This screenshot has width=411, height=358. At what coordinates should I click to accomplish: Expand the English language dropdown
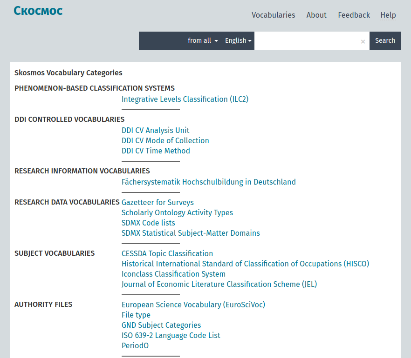click(238, 40)
